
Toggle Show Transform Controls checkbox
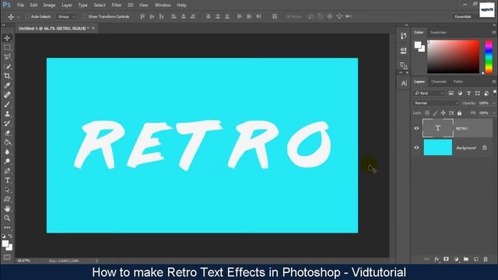point(85,16)
